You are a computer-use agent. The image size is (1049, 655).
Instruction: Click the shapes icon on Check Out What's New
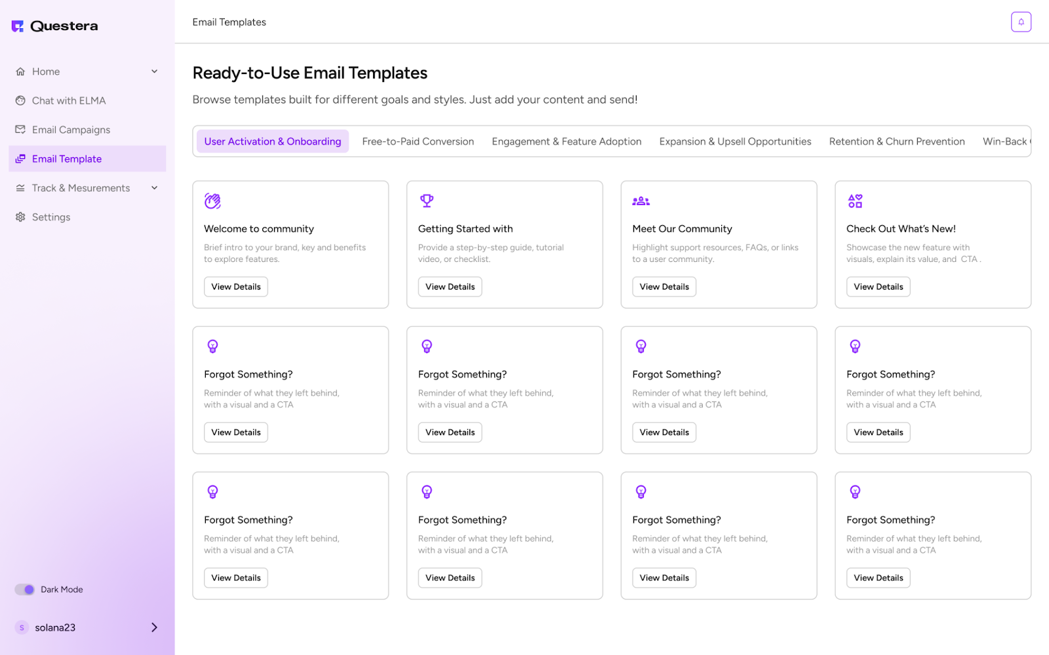click(855, 201)
